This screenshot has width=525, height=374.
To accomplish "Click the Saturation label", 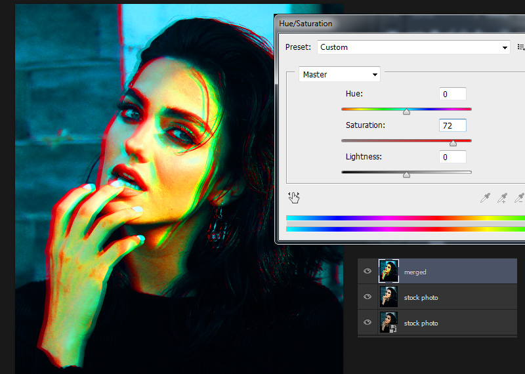I will tap(366, 125).
